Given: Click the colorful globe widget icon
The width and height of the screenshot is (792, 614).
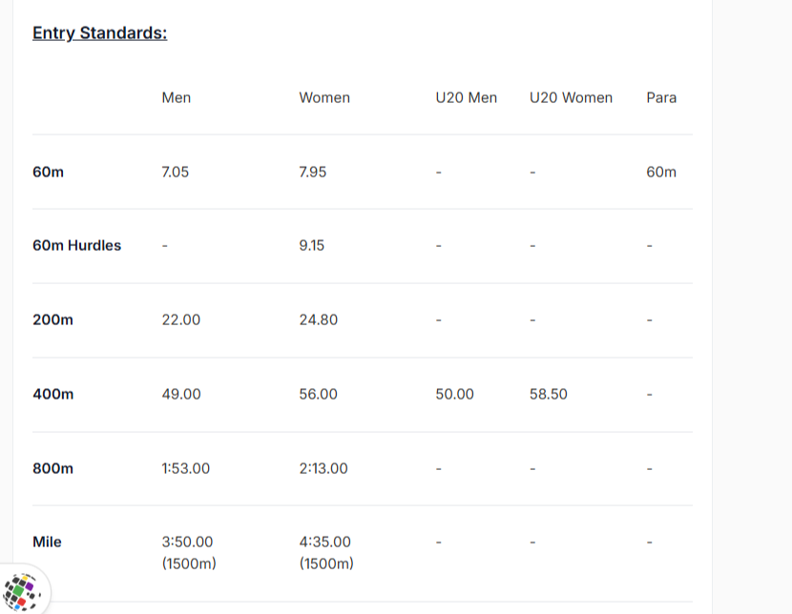Looking at the screenshot, I should [22, 592].
